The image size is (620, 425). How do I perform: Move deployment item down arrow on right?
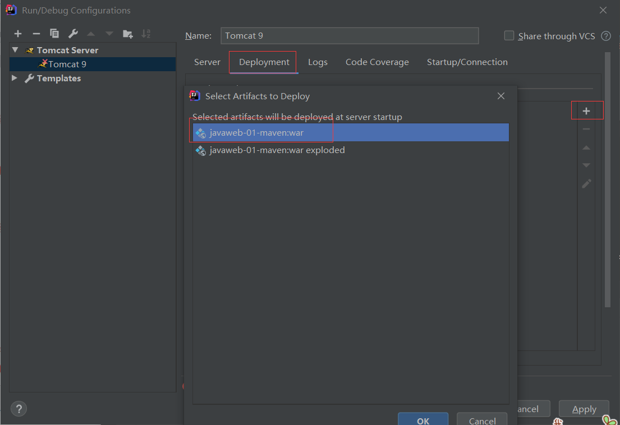click(586, 165)
